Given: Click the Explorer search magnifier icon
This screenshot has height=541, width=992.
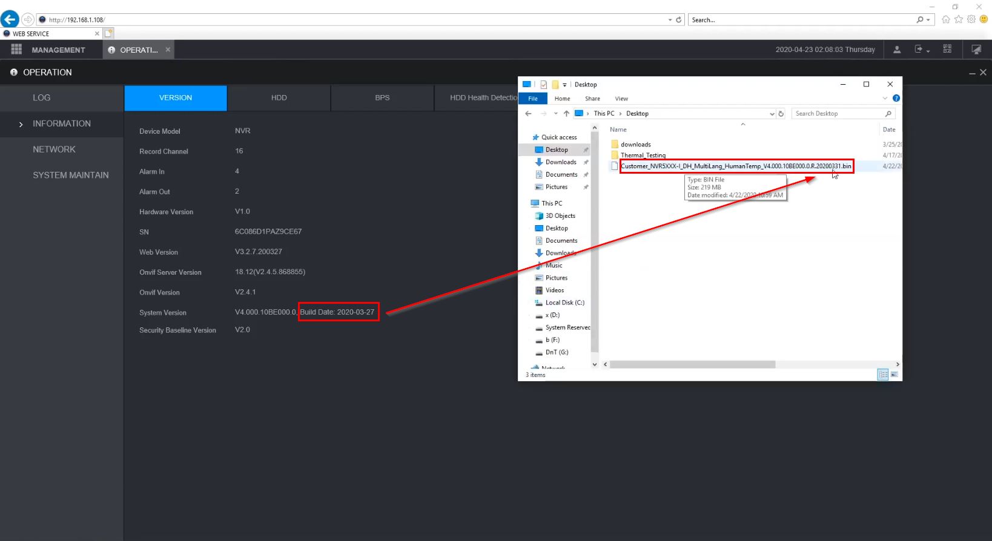Looking at the screenshot, I should point(888,114).
